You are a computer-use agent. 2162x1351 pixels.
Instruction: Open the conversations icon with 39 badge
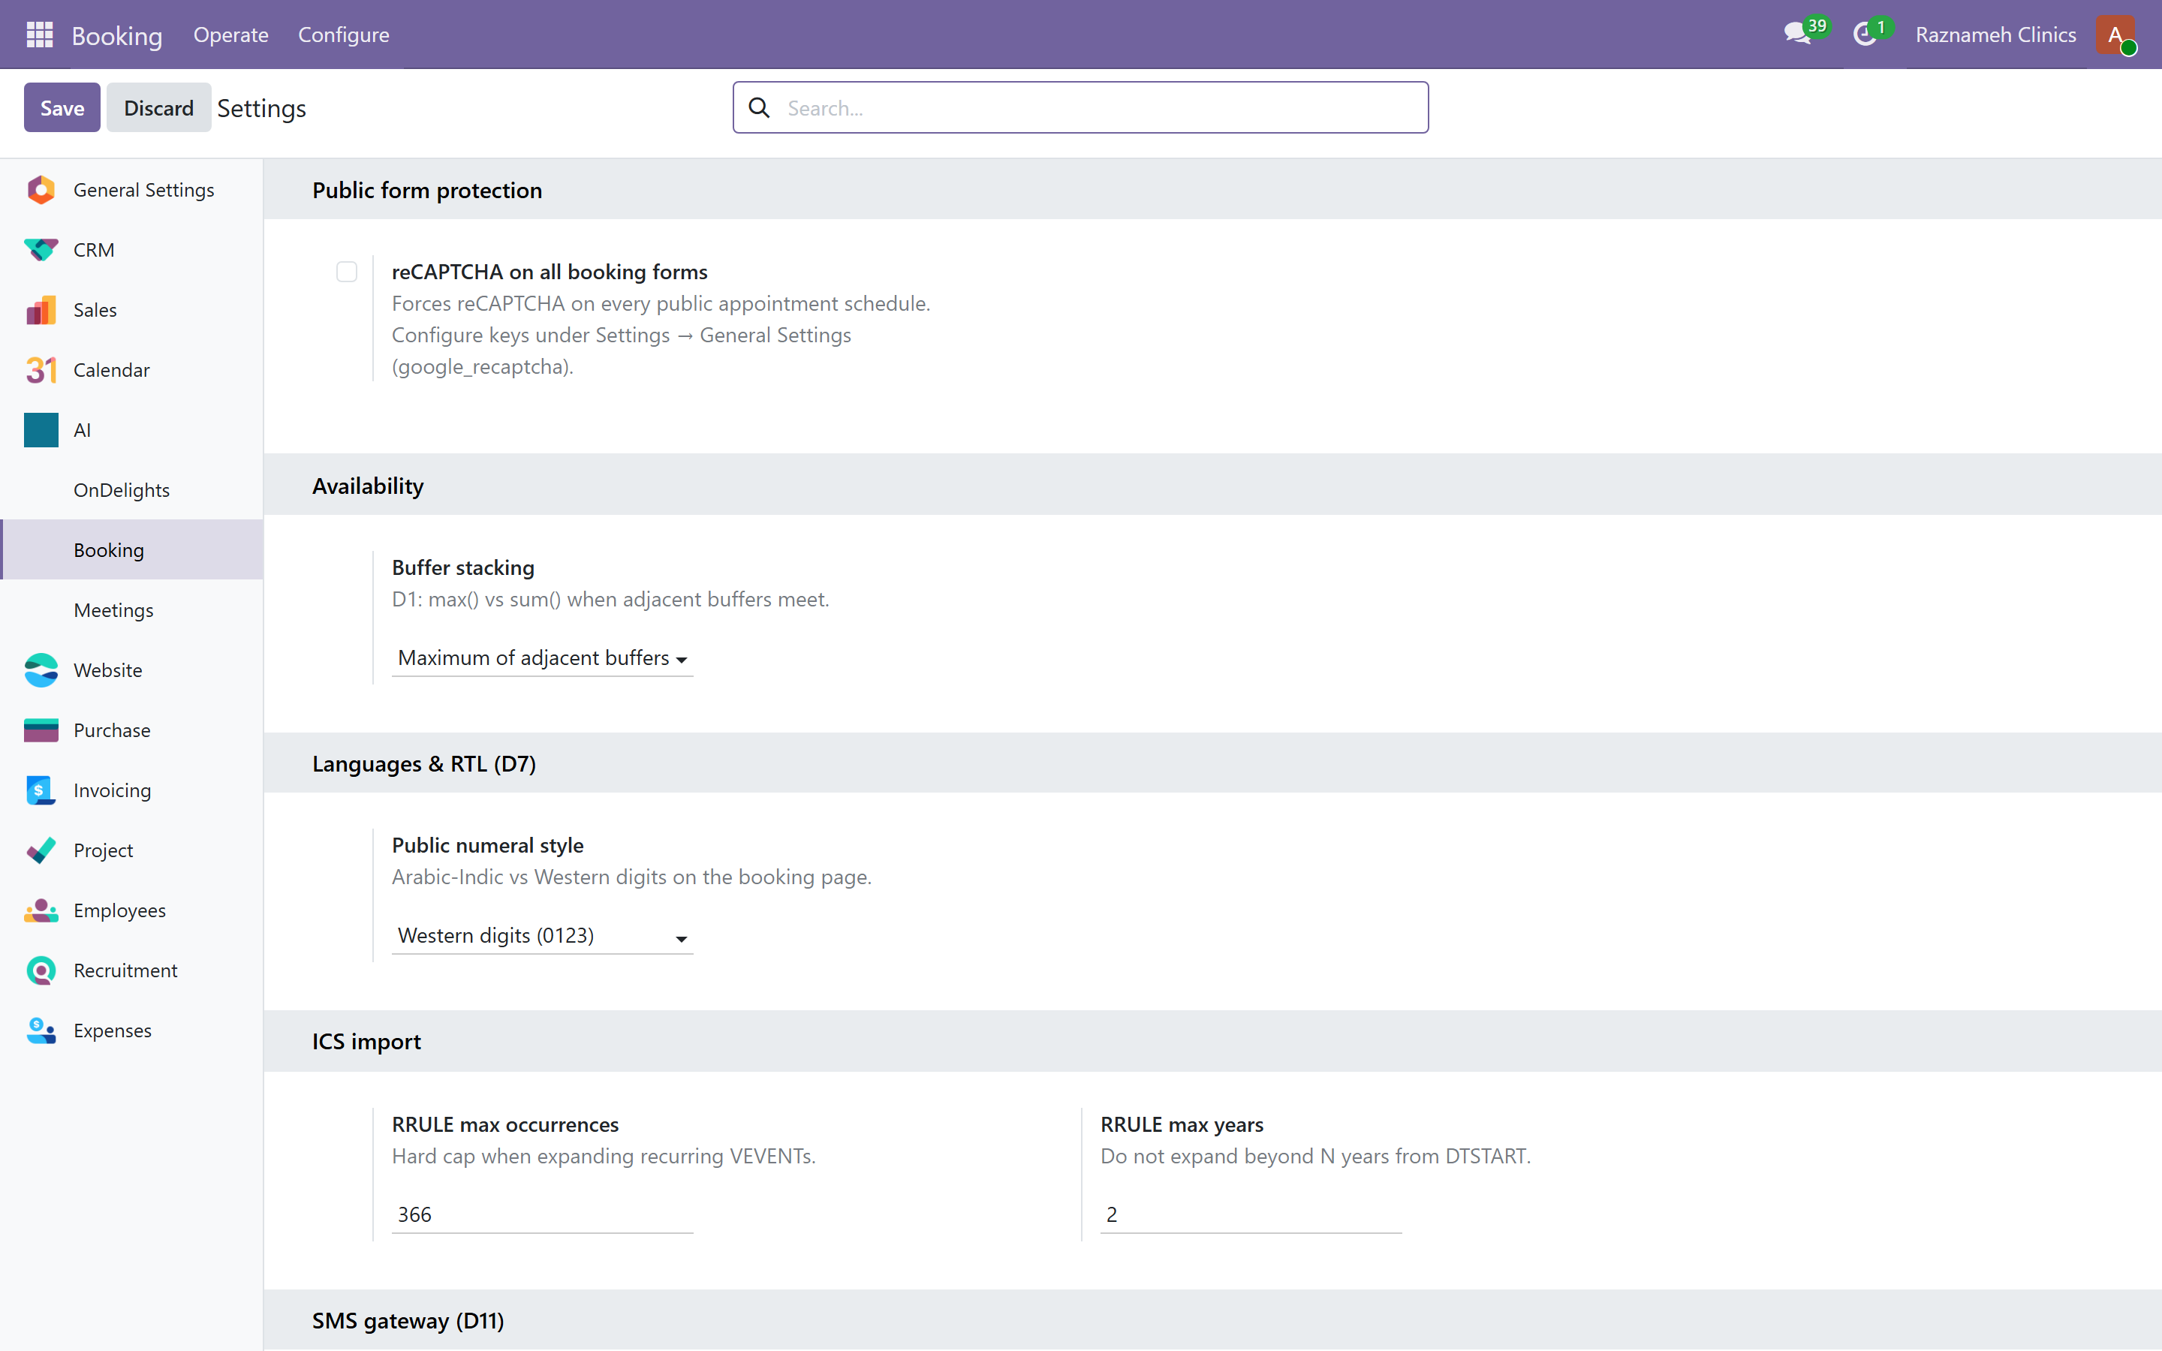(x=1805, y=33)
